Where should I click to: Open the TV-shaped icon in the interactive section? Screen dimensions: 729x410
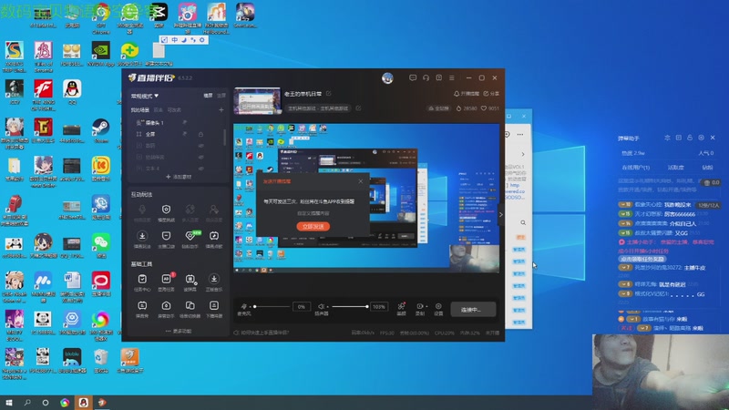(x=214, y=236)
